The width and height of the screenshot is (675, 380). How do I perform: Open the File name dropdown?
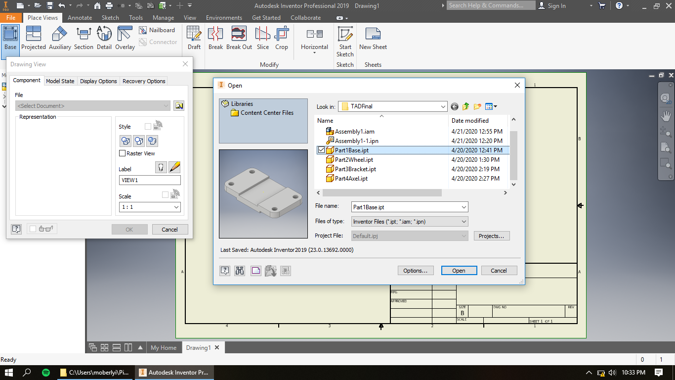(464, 207)
